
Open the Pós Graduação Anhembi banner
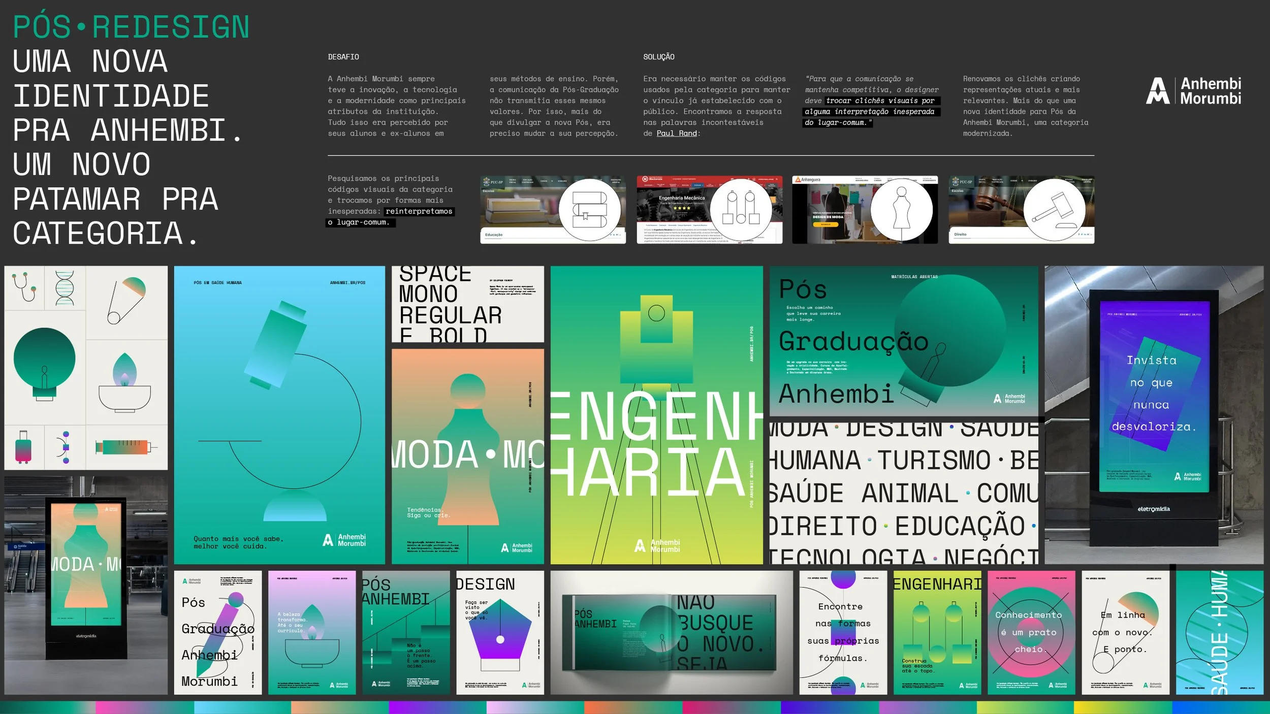(x=903, y=340)
